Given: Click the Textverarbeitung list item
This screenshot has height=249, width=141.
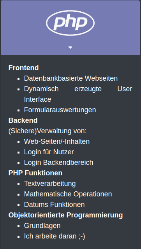Looking at the screenshot, I should [x=50, y=184].
